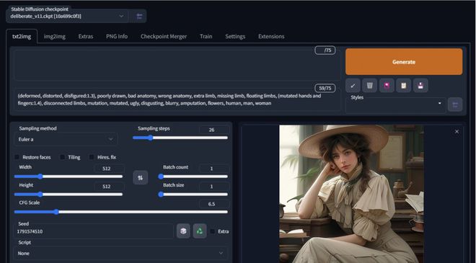
Task: Switch to the img2img tab
Action: click(x=55, y=37)
